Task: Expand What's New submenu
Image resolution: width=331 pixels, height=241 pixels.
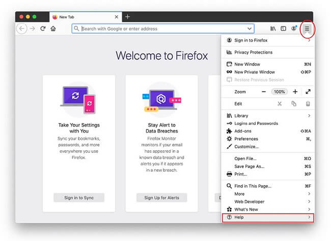Action: tap(268, 209)
